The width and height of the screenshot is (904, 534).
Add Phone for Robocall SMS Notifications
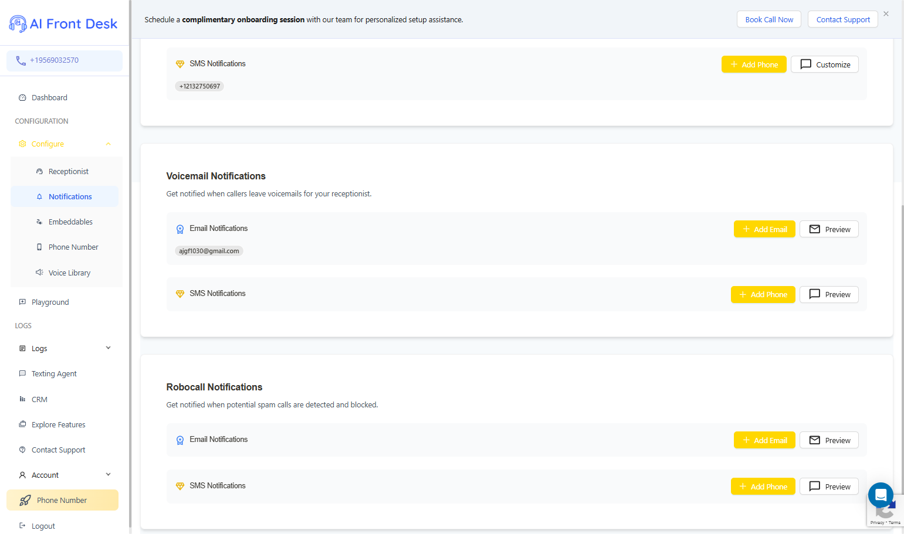(x=763, y=487)
